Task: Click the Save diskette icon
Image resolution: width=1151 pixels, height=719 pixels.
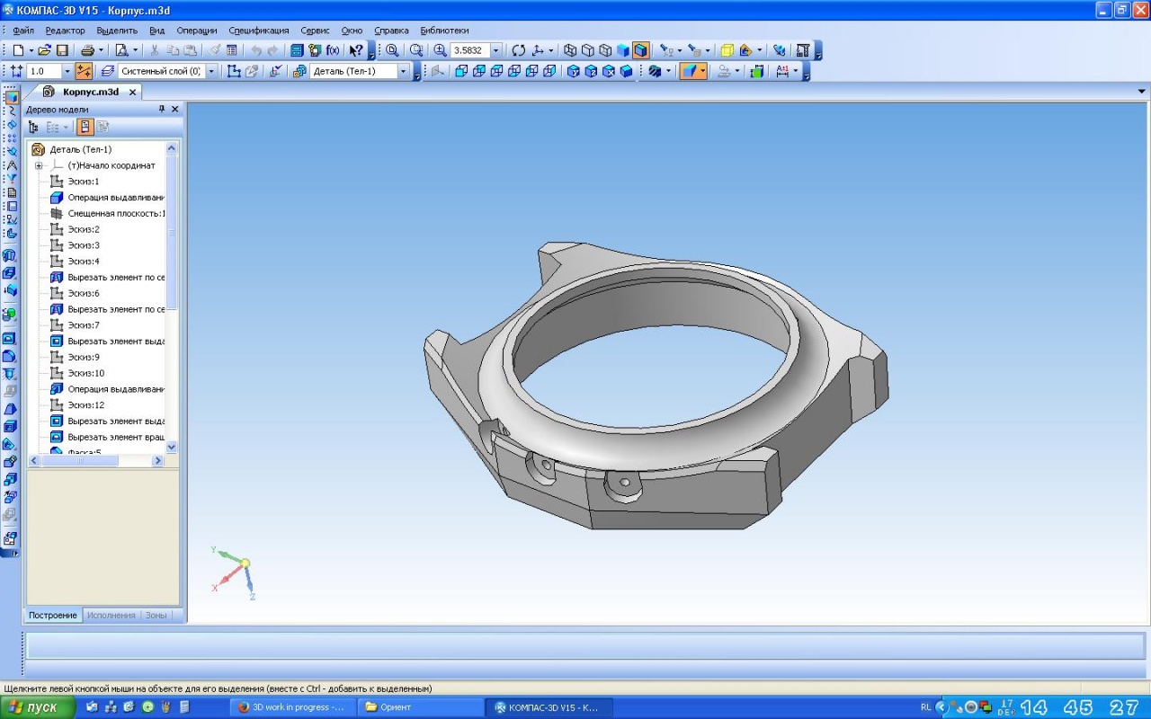Action: 62,50
